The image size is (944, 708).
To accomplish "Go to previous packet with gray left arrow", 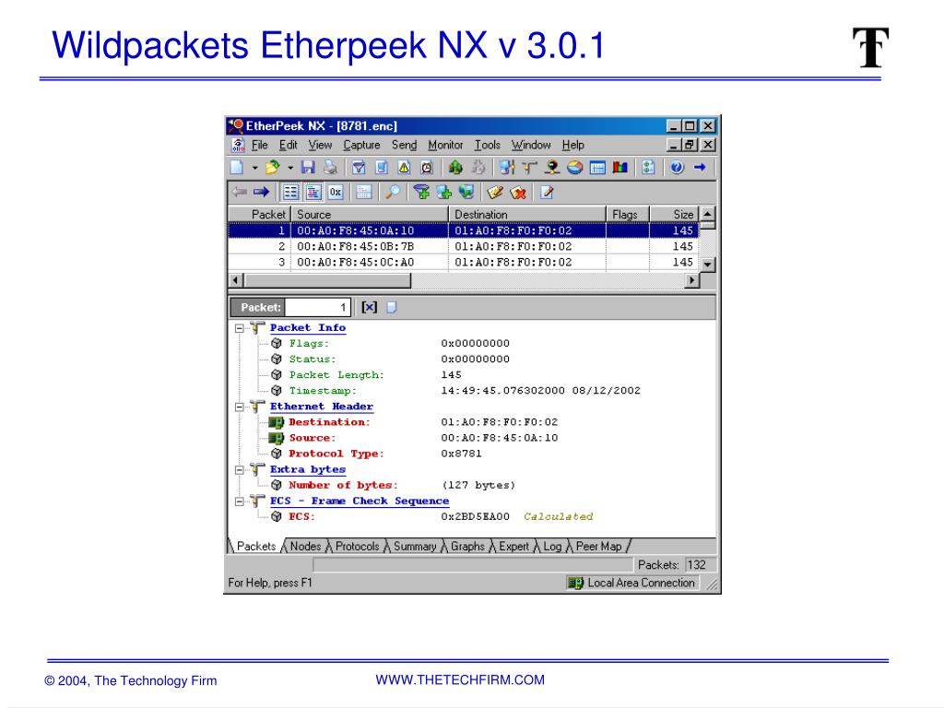I will click(x=239, y=192).
